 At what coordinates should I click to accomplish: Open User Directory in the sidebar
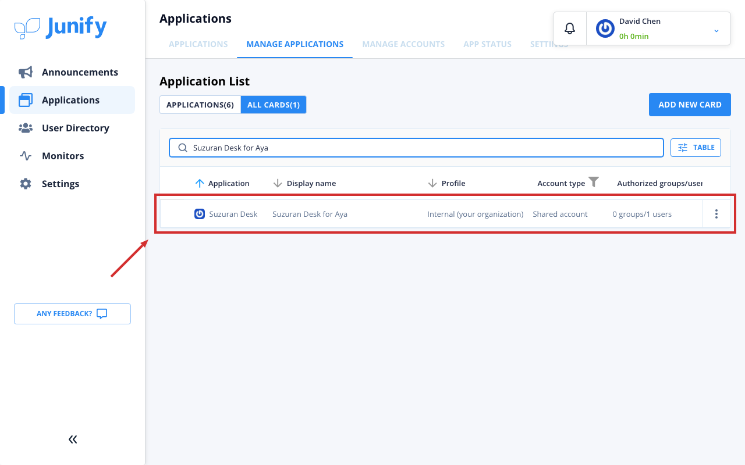coord(72,128)
